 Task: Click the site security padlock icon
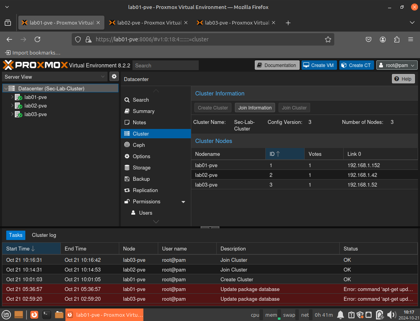88,39
